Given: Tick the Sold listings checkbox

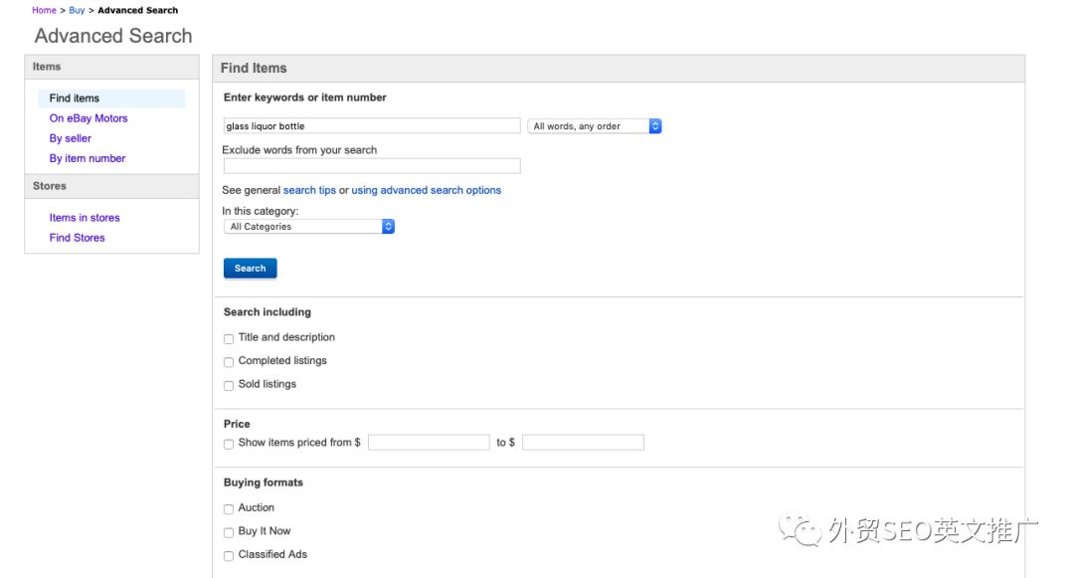Looking at the screenshot, I should pos(229,385).
